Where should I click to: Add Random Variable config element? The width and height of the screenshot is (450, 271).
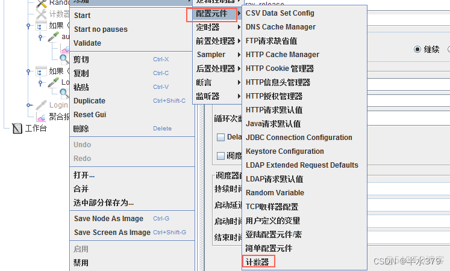coord(304,193)
